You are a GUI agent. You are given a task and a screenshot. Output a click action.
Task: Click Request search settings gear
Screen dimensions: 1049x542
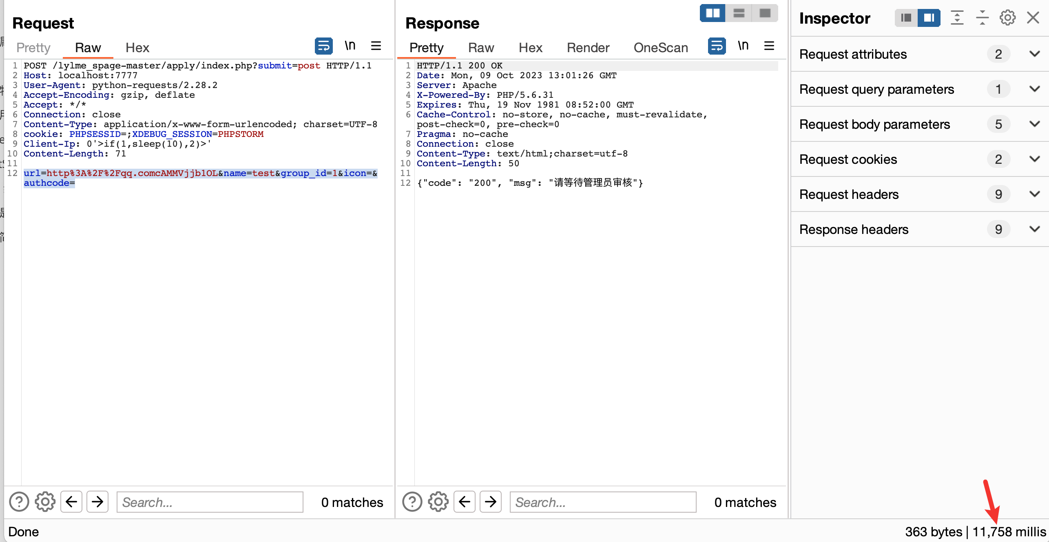tap(45, 502)
